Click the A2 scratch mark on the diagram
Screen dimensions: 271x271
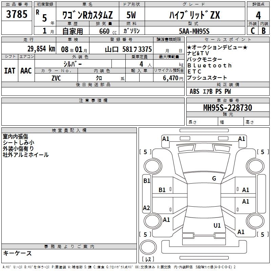point(146,208)
